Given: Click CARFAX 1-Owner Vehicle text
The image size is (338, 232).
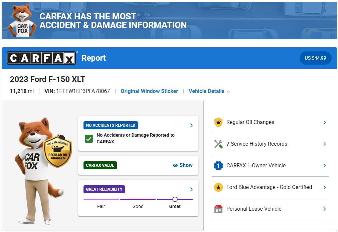Looking at the screenshot, I should click(x=256, y=166).
